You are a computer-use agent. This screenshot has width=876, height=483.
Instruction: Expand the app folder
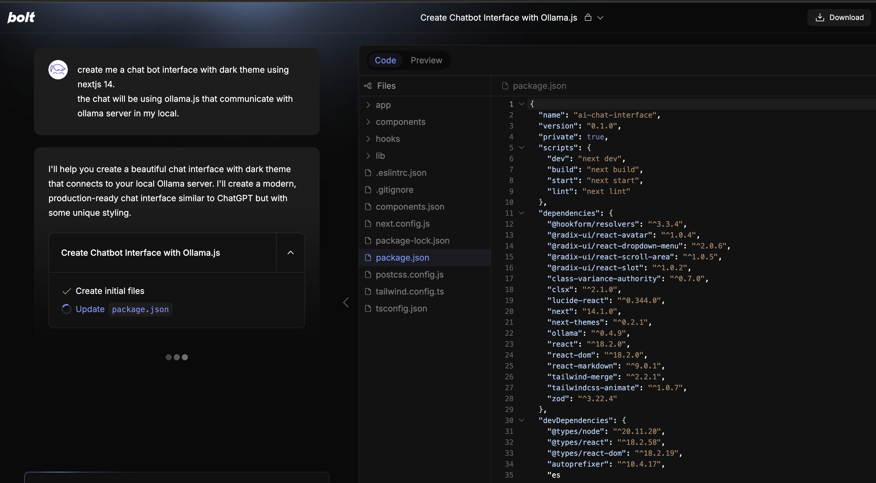point(425,105)
